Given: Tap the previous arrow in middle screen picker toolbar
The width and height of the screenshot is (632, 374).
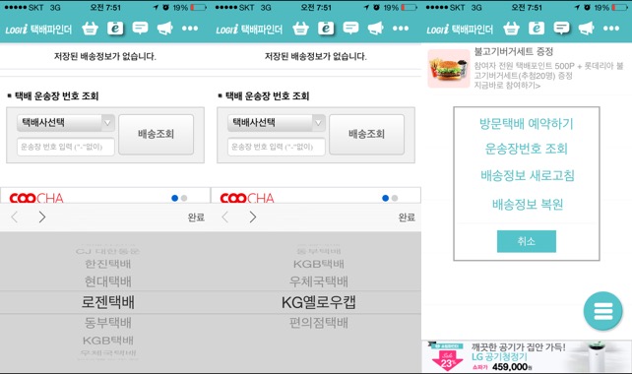Looking at the screenshot, I should tap(225, 218).
